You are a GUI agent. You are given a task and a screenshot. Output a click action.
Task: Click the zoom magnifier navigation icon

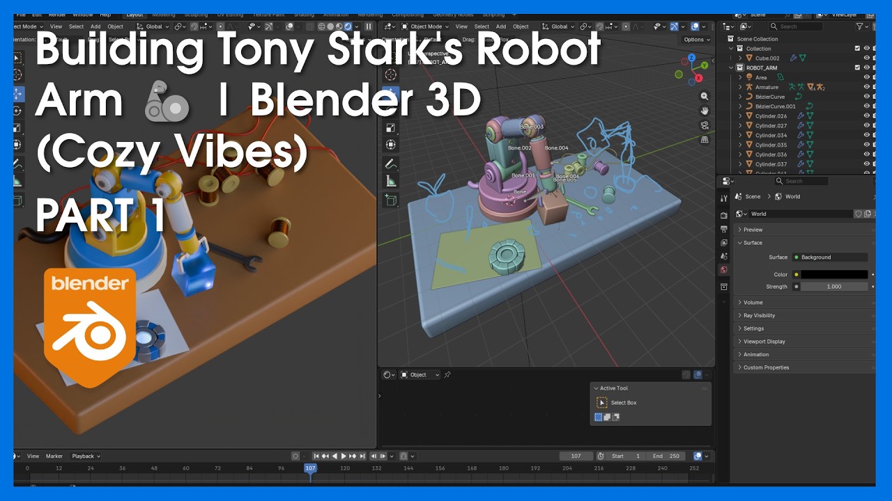[x=705, y=97]
